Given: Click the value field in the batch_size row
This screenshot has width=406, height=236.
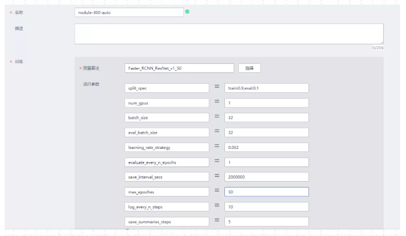Looking at the screenshot, I should coord(266,117).
